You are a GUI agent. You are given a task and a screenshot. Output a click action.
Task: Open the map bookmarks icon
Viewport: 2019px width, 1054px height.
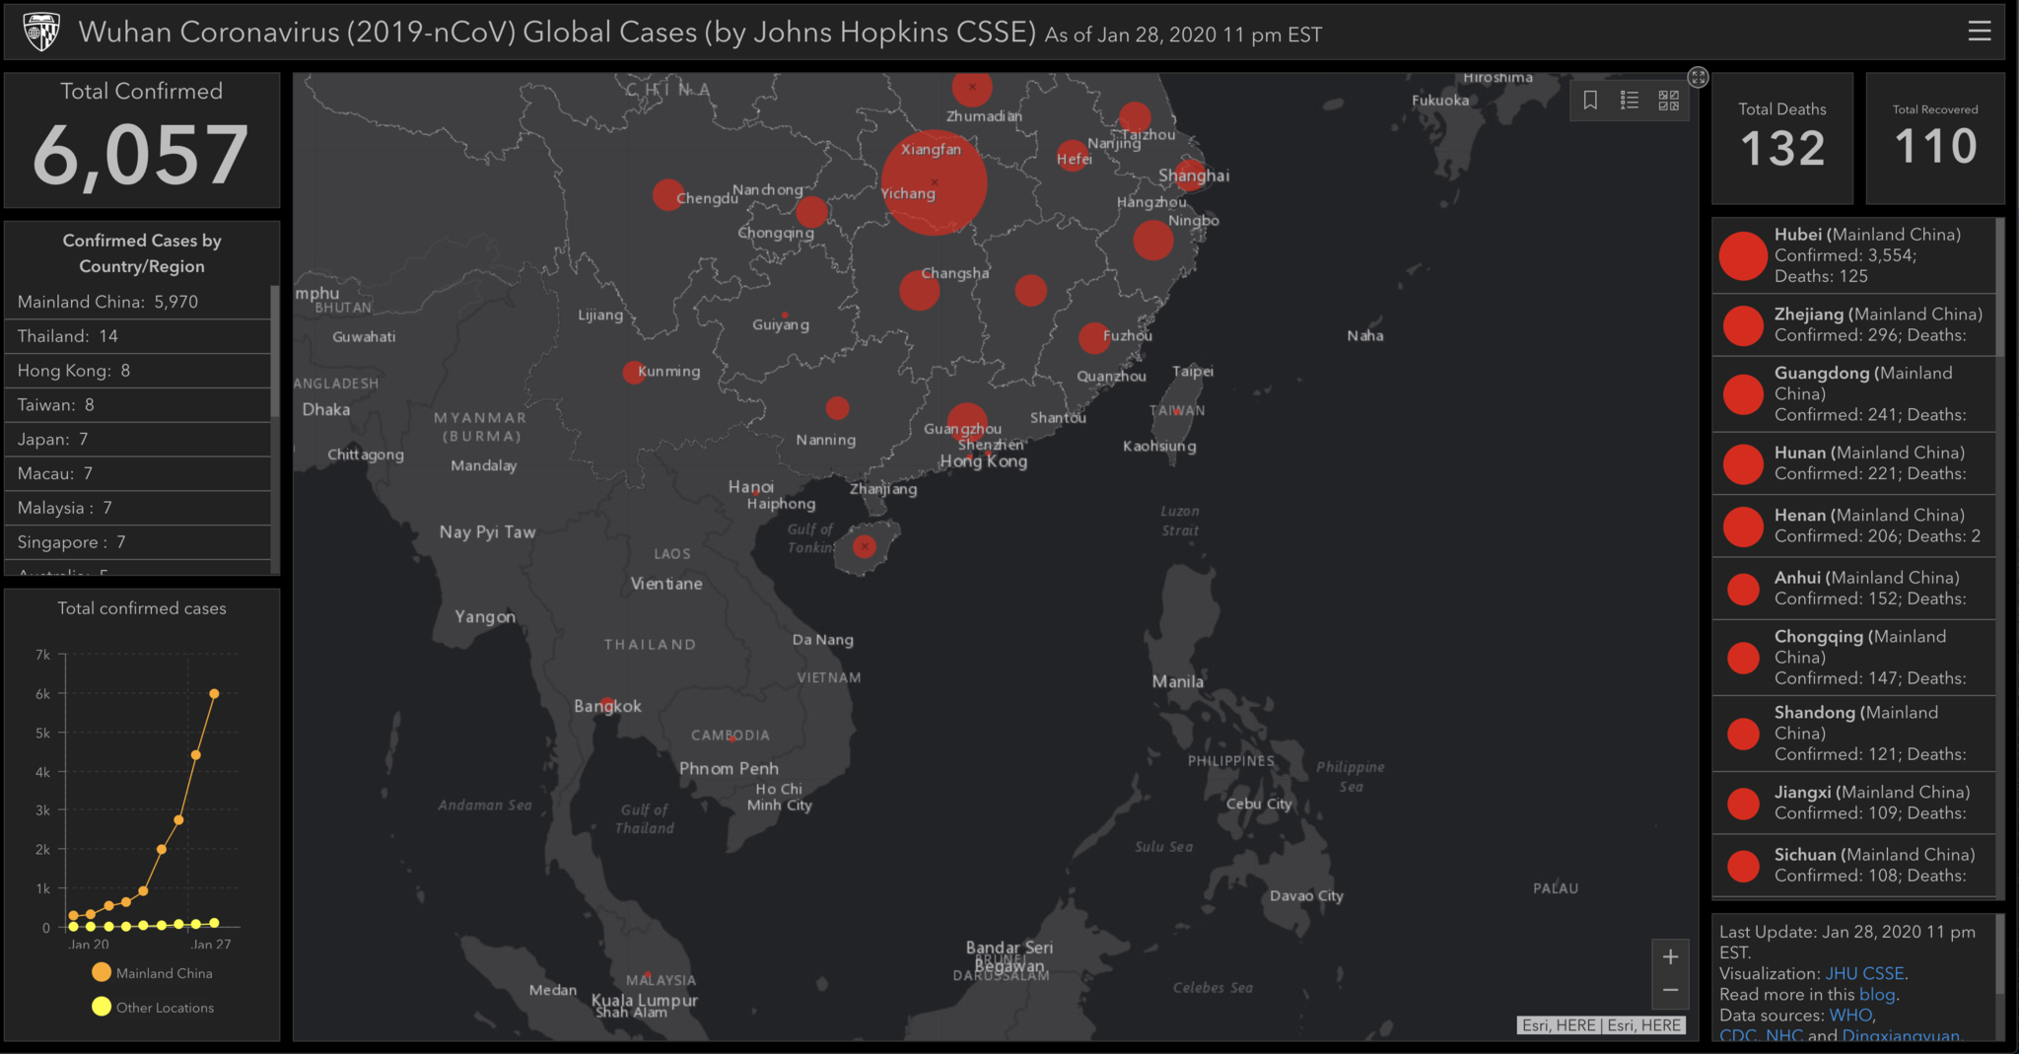[x=1590, y=100]
